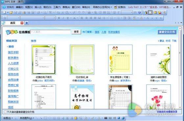Click the 信纸 hot search link

point(97,32)
